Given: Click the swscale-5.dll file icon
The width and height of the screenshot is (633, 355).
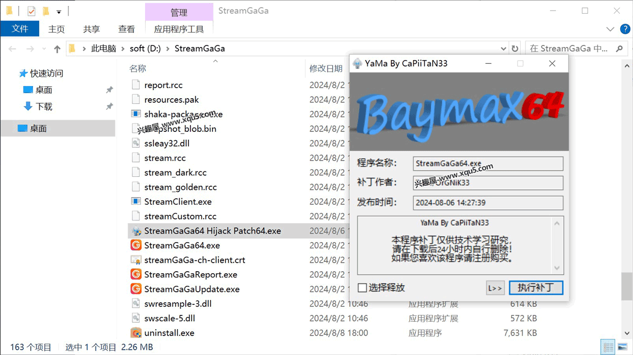Looking at the screenshot, I should pyautogui.click(x=136, y=319).
